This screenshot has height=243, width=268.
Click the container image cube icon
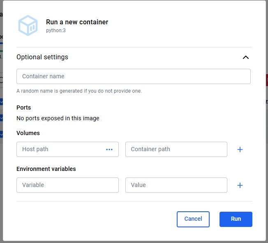[28, 26]
